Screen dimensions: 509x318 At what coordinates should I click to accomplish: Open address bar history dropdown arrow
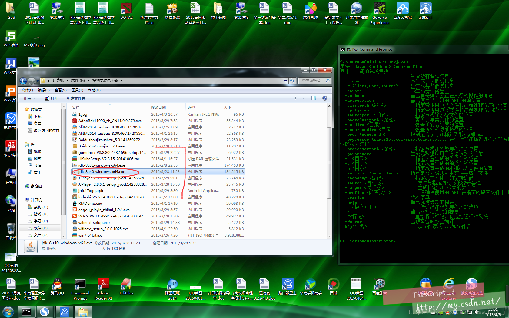coord(285,81)
